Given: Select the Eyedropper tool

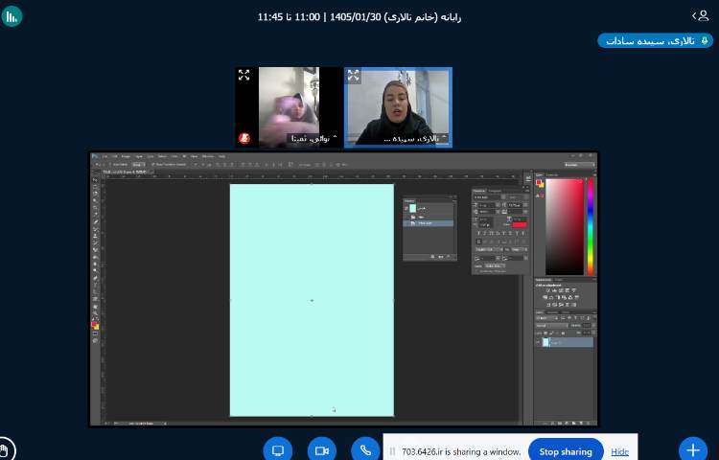Looking at the screenshot, I should pos(95,214).
